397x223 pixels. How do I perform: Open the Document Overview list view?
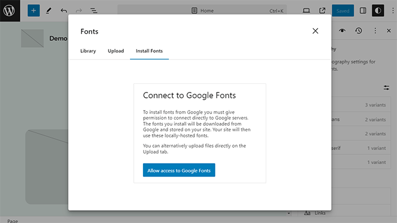(x=93, y=10)
